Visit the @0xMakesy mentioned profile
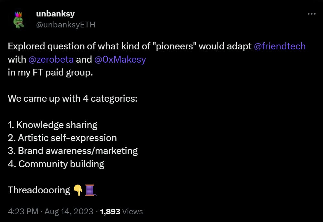This screenshot has width=323, height=222. (120, 60)
